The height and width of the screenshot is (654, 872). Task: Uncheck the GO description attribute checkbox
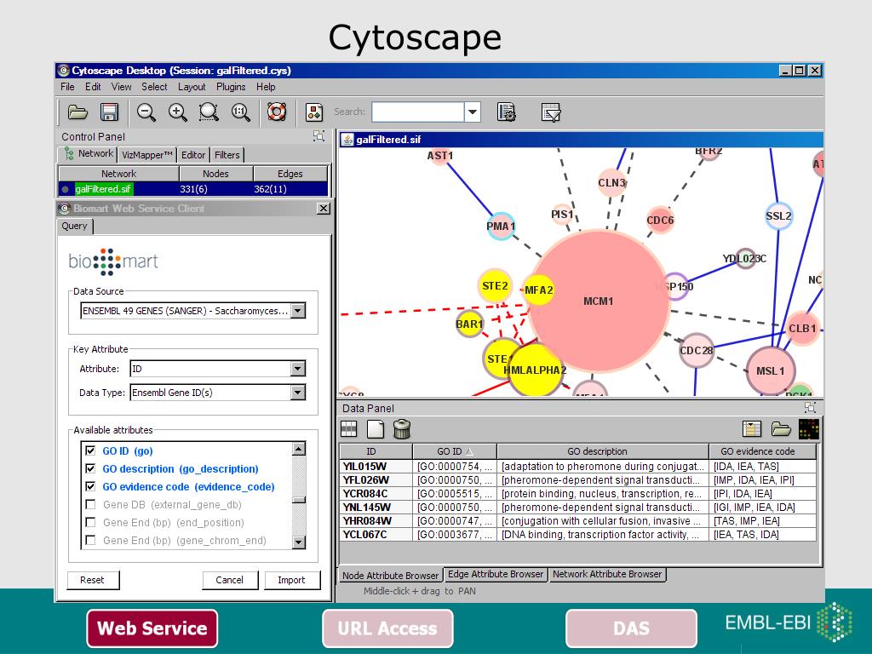[90, 468]
